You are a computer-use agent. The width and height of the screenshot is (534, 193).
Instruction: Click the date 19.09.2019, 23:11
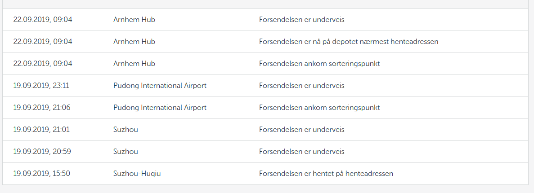[41, 86]
